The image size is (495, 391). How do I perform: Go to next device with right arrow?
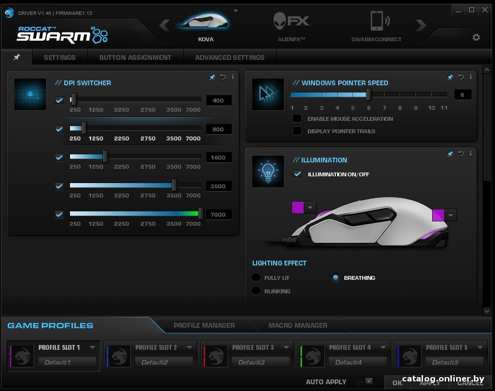(x=421, y=25)
